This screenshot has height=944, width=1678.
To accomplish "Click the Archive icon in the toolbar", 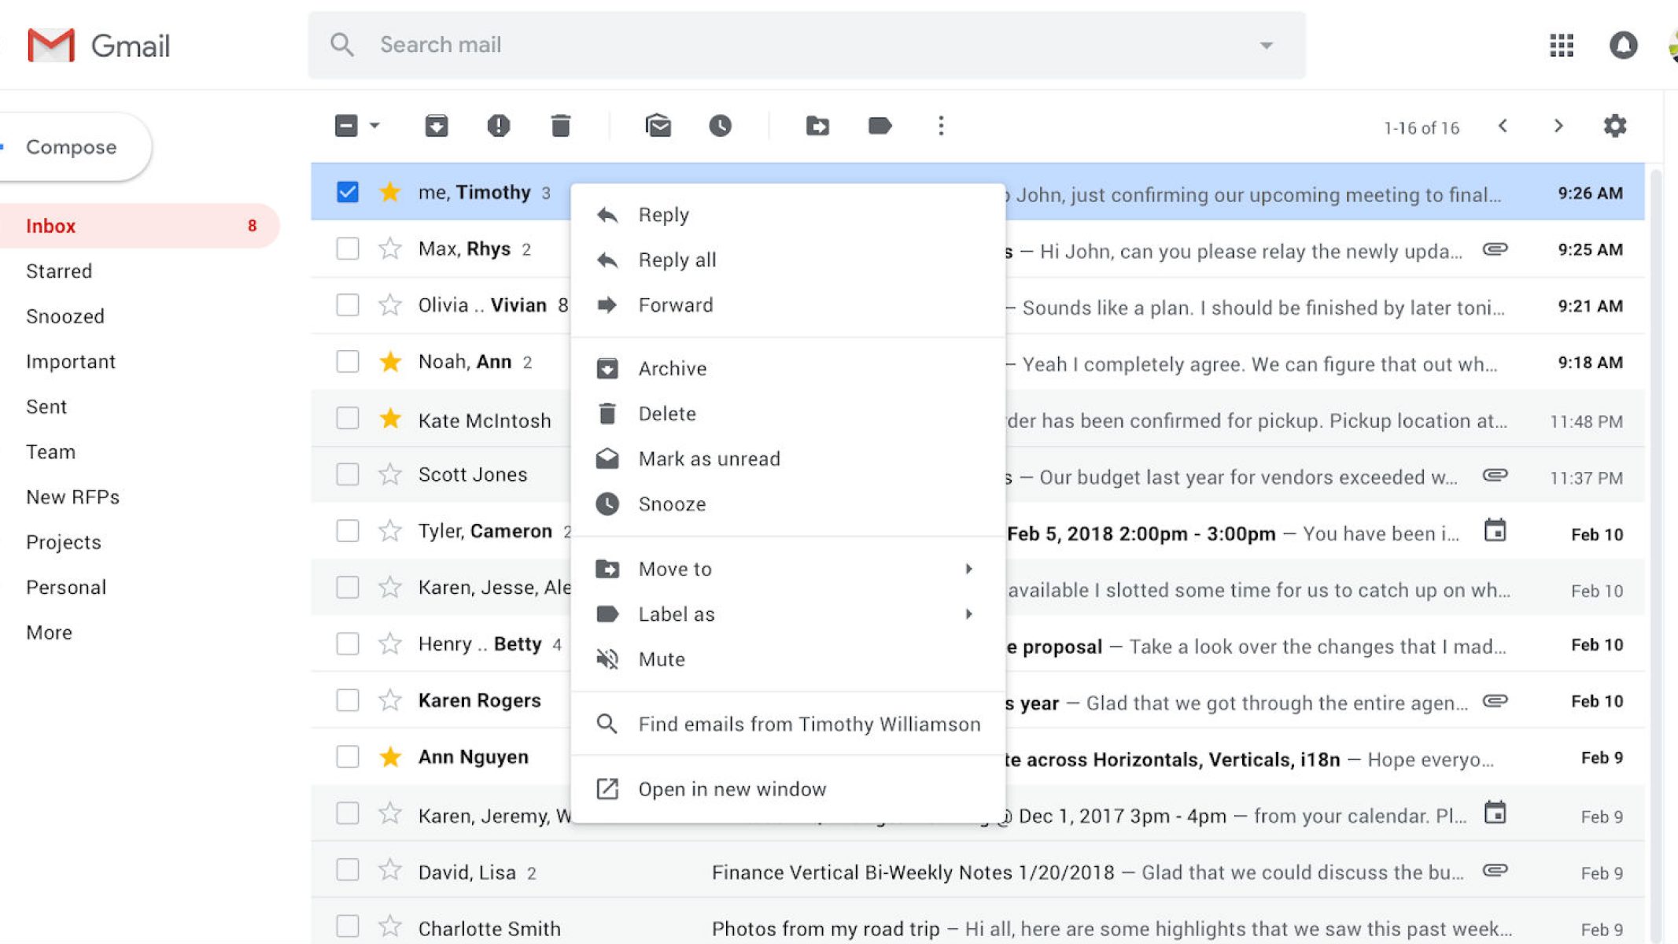I will tap(437, 126).
